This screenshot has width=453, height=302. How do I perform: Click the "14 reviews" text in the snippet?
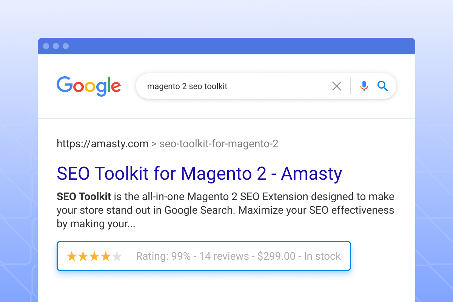224,256
